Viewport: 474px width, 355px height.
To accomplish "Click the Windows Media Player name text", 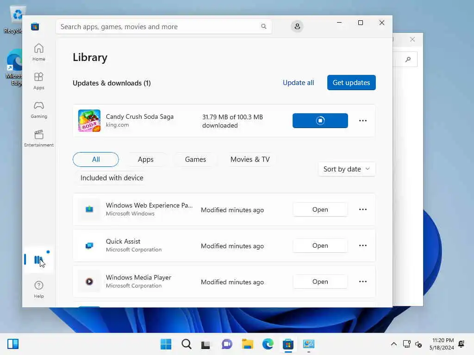I will [138, 277].
